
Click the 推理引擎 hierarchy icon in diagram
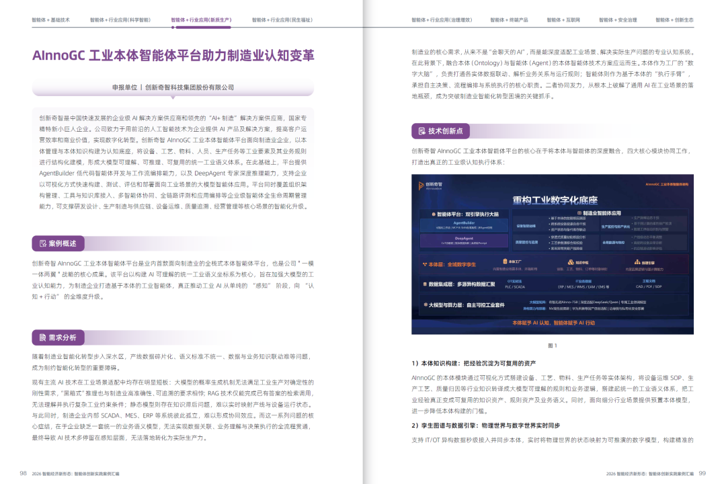pos(637,262)
